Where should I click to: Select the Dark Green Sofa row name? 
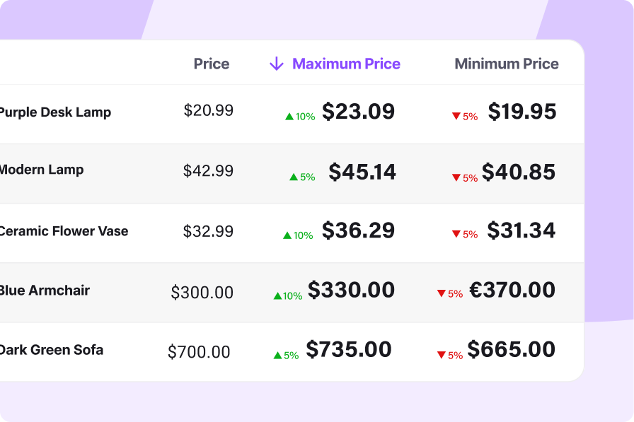(51, 350)
